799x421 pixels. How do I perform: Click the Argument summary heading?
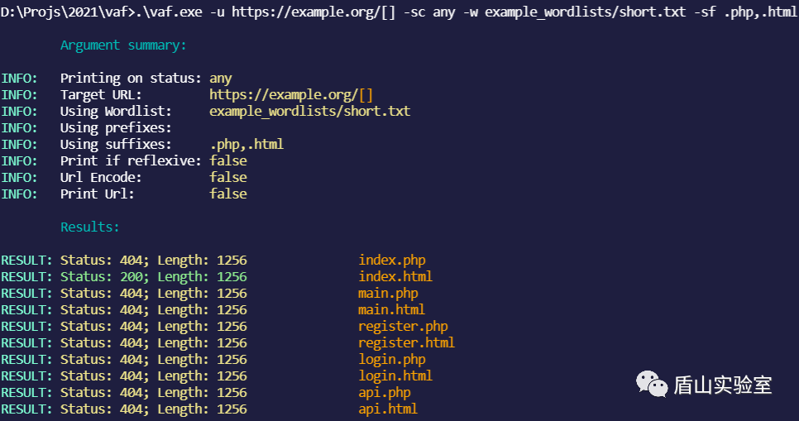click(x=123, y=45)
